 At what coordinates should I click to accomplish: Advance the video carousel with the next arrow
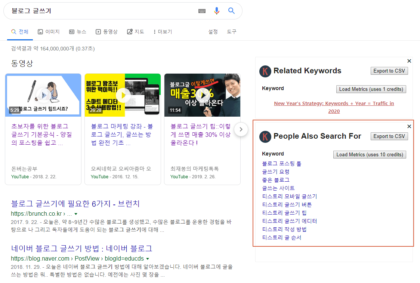tap(241, 129)
